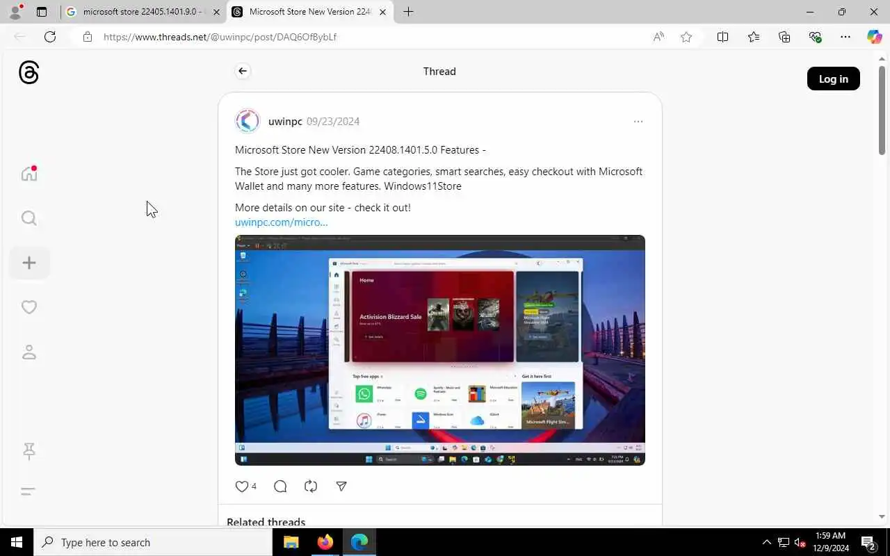Repost the uwinpc thread

click(x=311, y=486)
